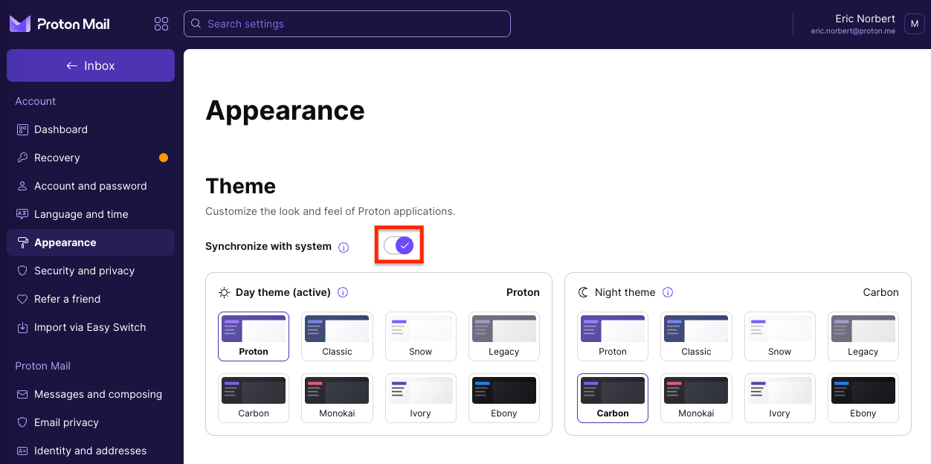Open Security and privacy settings
This screenshot has height=464, width=931.
pos(91,271)
